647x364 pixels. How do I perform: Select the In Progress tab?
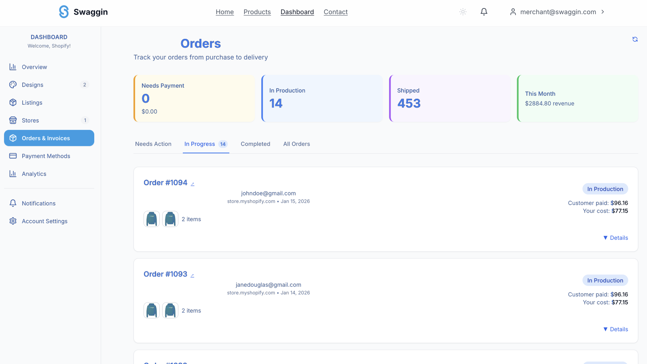(206, 144)
